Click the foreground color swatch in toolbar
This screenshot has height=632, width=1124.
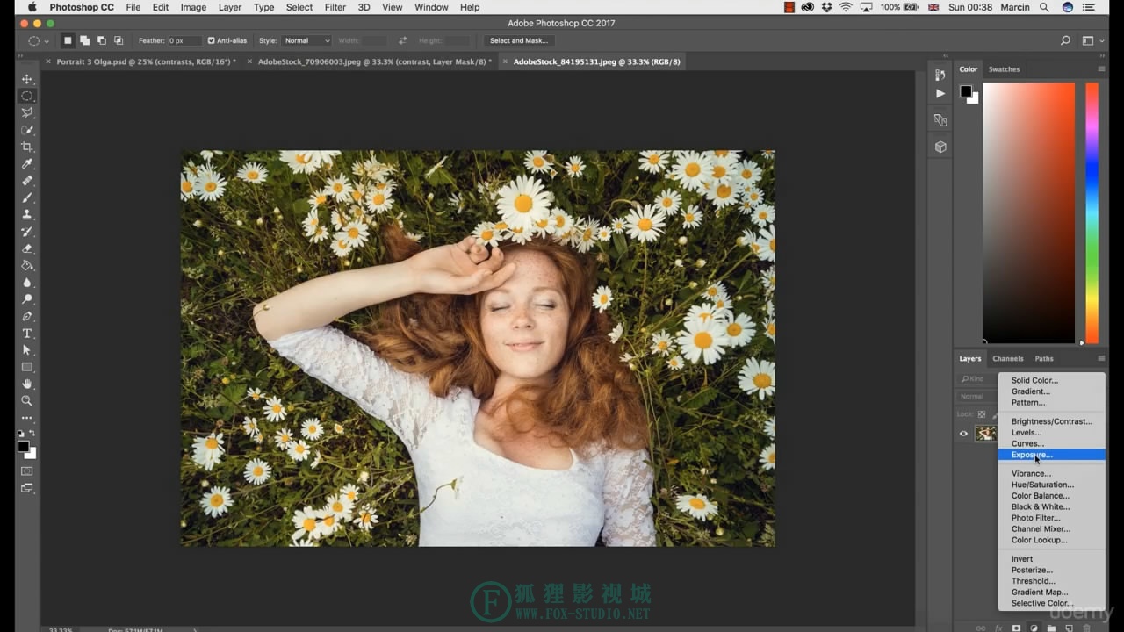click(x=24, y=447)
